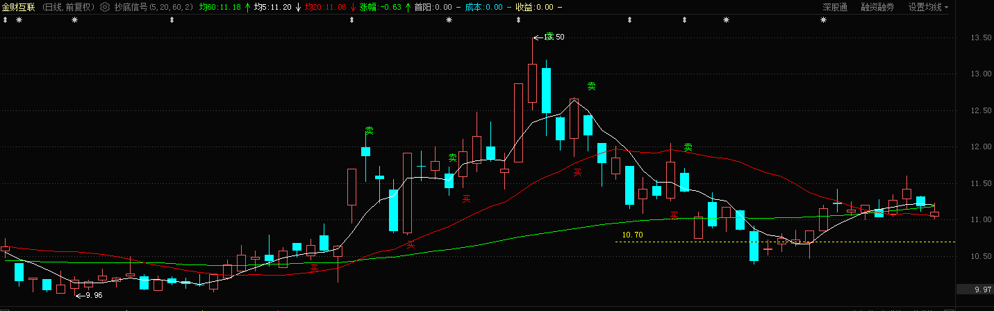This screenshot has width=994, height=311.
Task: Click the green up arrow beside 涨幅:-0.63
Action: [407, 7]
